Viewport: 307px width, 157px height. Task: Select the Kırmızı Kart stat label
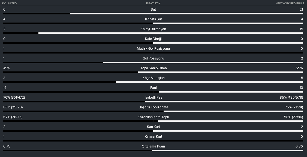pos(153,137)
